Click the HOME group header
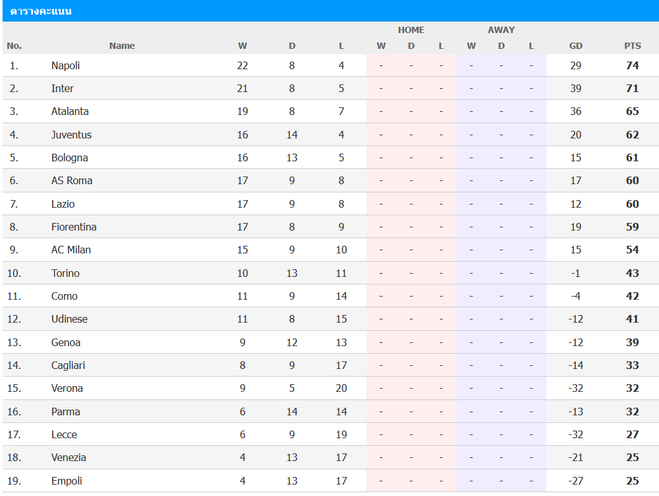Screen dimensions: 659x496 click(411, 30)
